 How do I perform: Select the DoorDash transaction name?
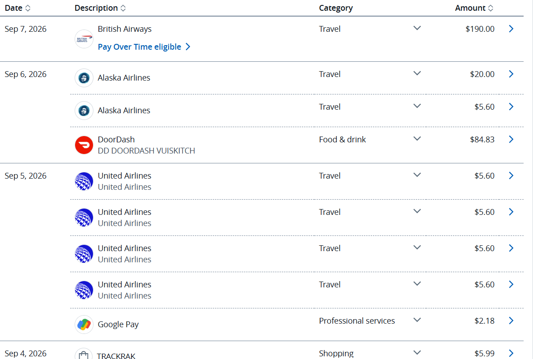point(116,140)
